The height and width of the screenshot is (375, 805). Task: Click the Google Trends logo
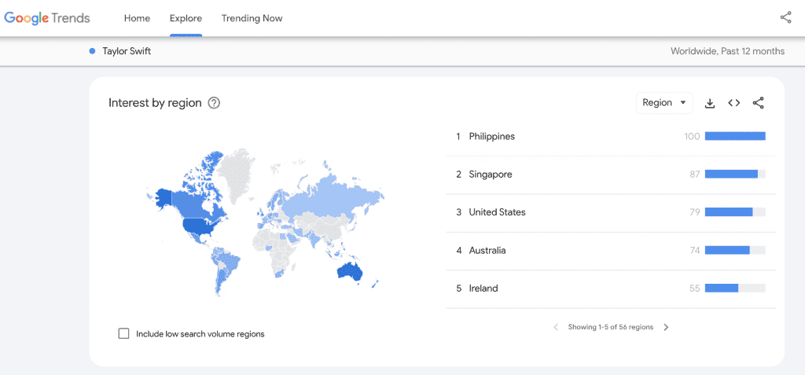click(47, 18)
